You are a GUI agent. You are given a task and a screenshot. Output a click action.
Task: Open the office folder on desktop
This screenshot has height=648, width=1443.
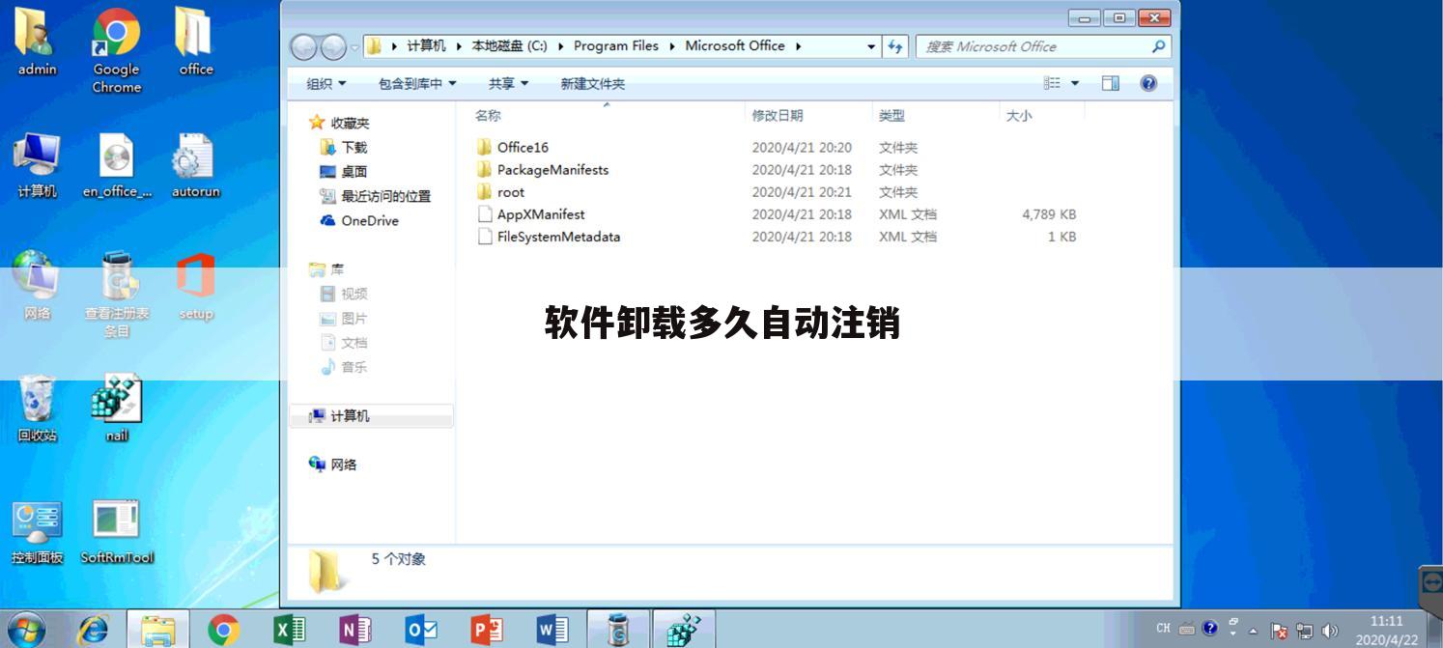tap(195, 42)
